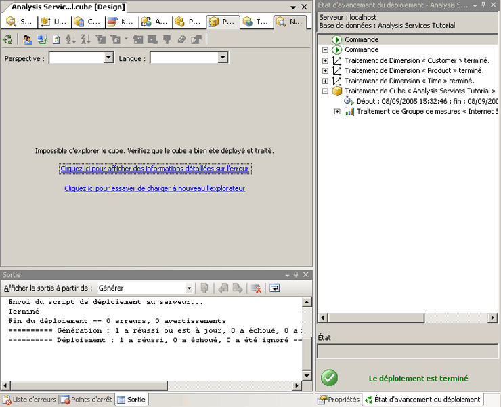
Task: Open the T... translations tab
Action: [256, 22]
